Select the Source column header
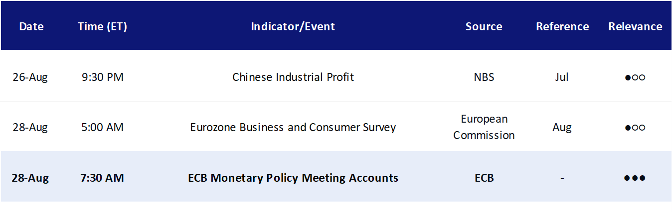 pyautogui.click(x=484, y=26)
